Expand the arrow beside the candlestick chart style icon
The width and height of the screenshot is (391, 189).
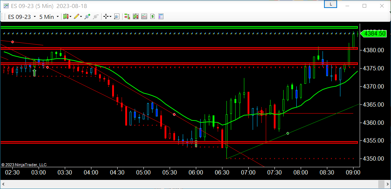tap(71, 17)
